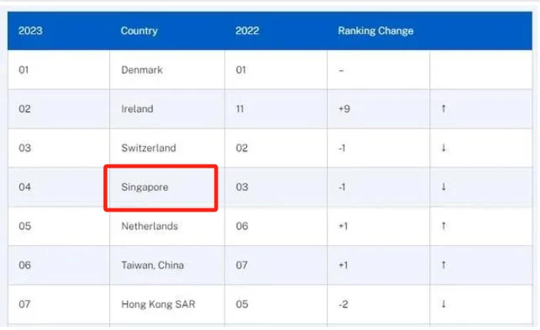Image resolution: width=540 pixels, height=330 pixels.
Task: Click the Denmark country cell
Action: (x=168, y=70)
